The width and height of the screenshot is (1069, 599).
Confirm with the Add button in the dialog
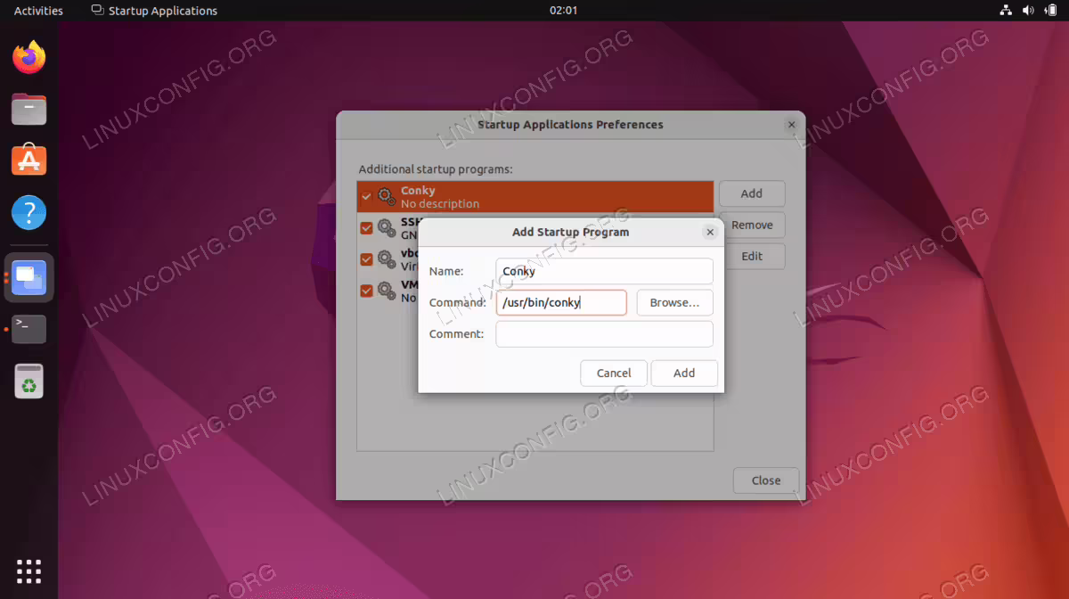point(684,373)
